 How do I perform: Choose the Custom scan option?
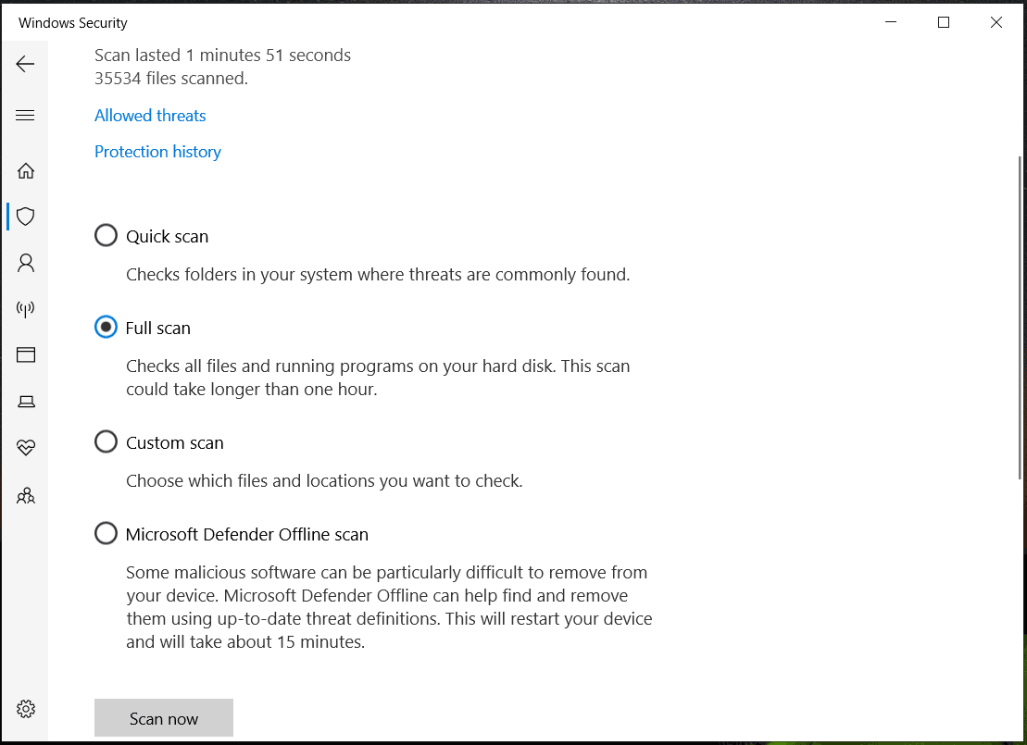pyautogui.click(x=106, y=442)
